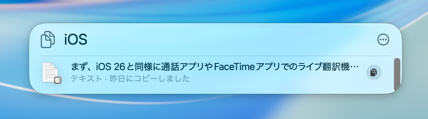Copy the result using the round copy button
This screenshot has height=119, width=428.
pos(374,72)
